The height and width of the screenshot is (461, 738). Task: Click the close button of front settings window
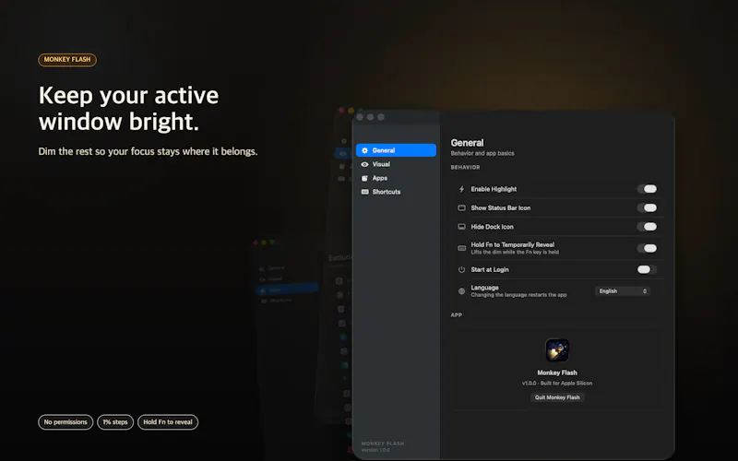coord(360,117)
